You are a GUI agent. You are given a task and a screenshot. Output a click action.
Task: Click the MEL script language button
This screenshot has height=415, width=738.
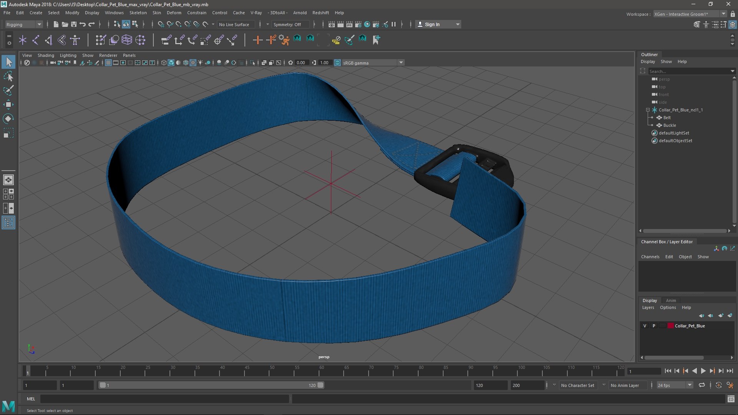tap(31, 399)
